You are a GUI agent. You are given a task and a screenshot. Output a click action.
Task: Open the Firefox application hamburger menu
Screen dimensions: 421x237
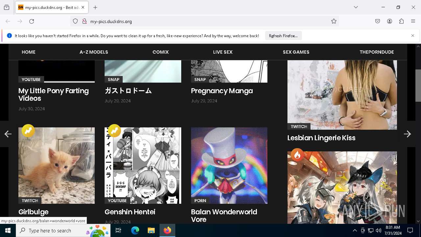pyautogui.click(x=413, y=21)
